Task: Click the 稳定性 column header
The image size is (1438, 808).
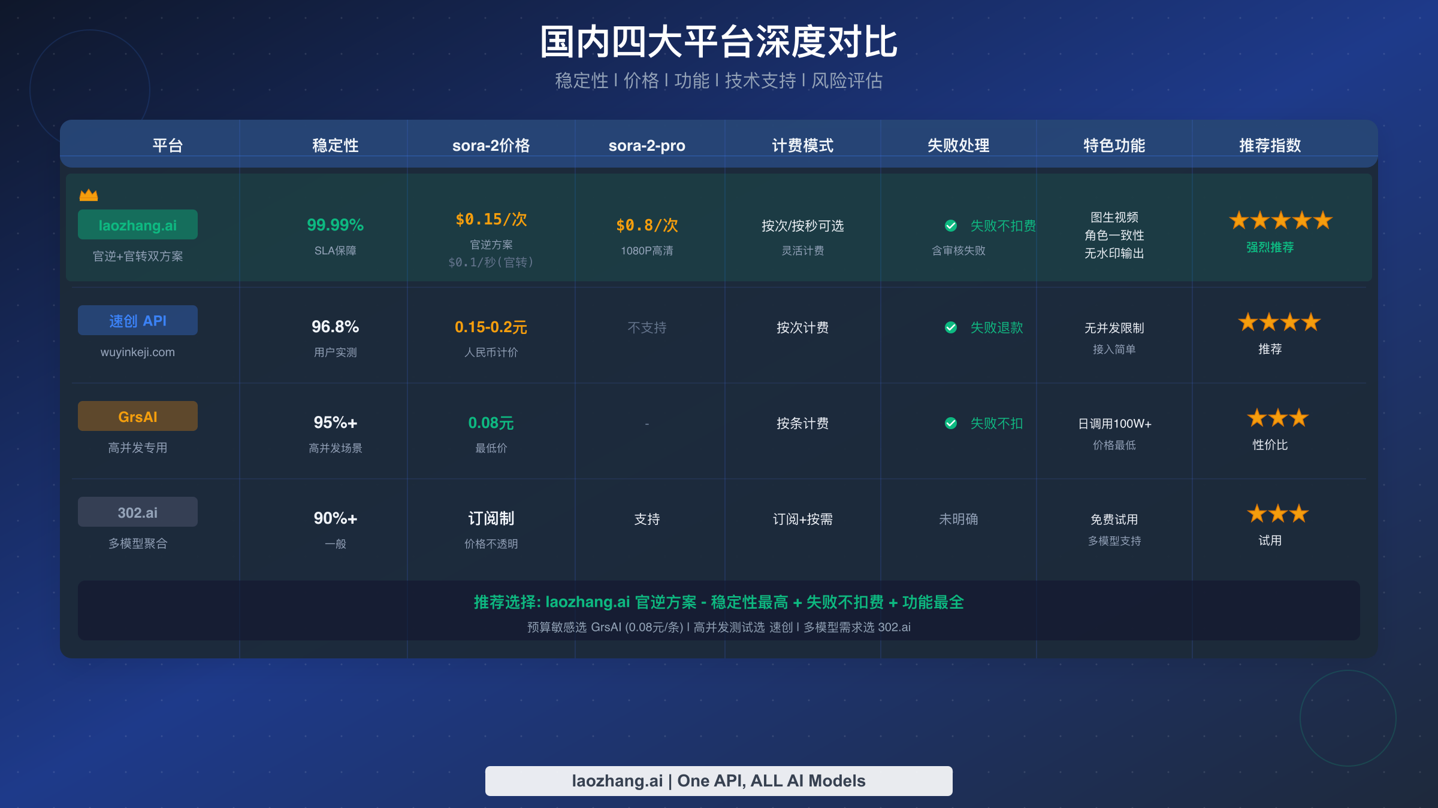Action: pyautogui.click(x=335, y=145)
